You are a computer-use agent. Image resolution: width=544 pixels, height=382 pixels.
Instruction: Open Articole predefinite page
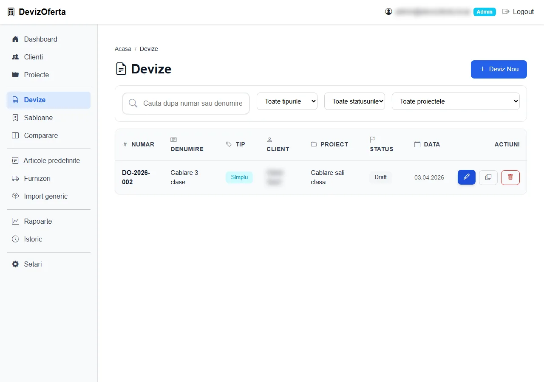pos(48,160)
